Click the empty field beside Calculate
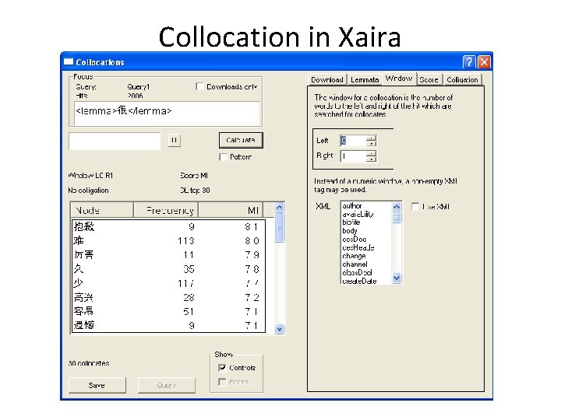561x420 pixels. pyautogui.click(x=115, y=142)
